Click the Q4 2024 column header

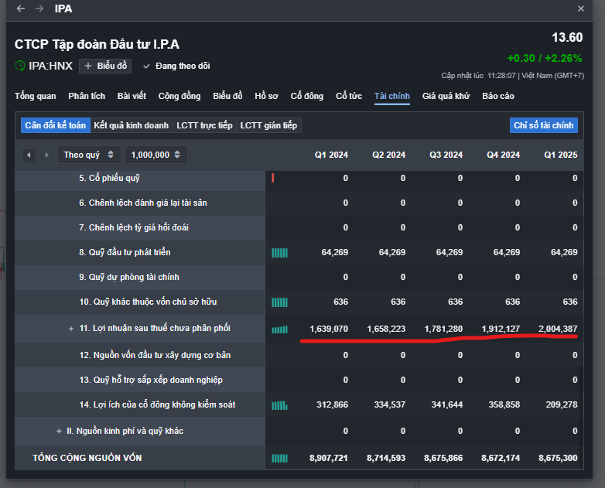503,155
